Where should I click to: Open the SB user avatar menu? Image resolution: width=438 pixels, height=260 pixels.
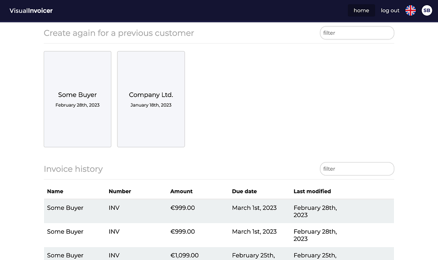[x=427, y=10]
